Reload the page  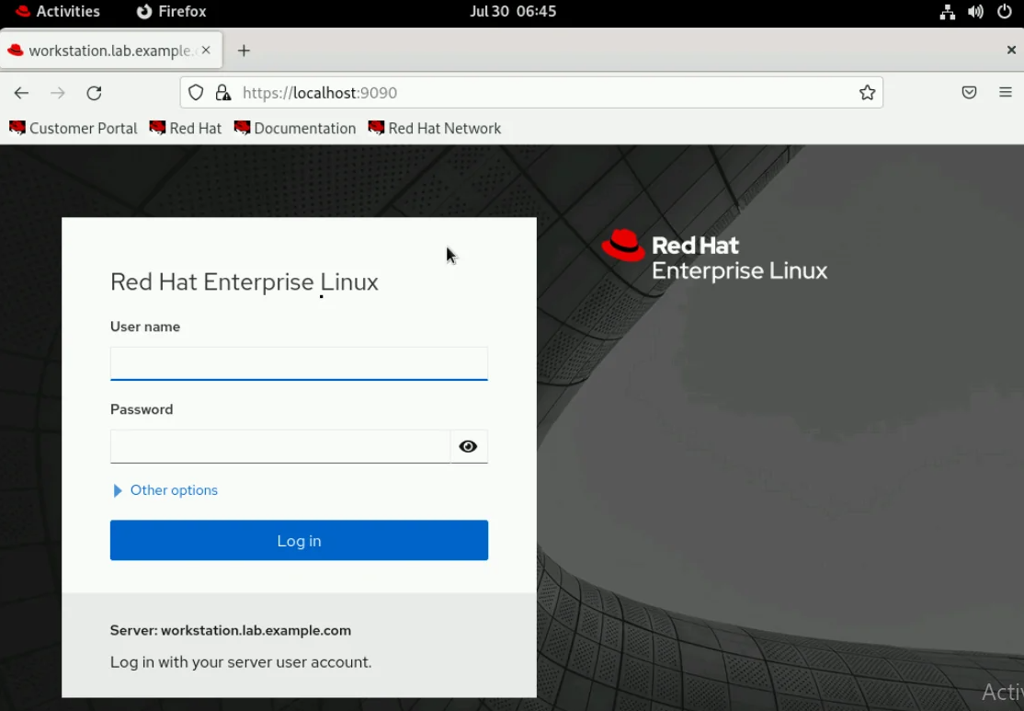coord(94,92)
